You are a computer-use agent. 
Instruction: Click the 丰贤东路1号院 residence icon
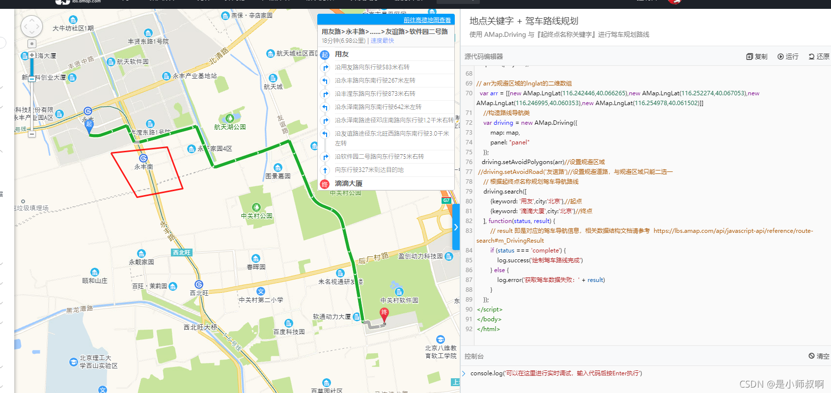click(148, 33)
